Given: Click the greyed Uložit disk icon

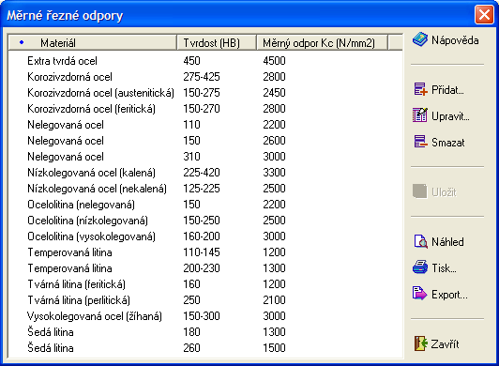Looking at the screenshot, I should click(419, 191).
